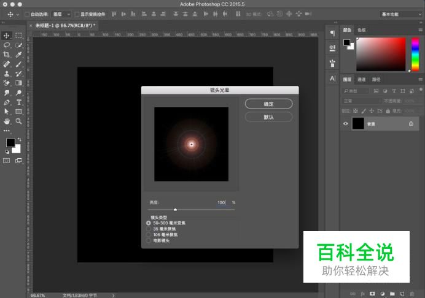425x298 pixels.
Task: Select the Move tool in toolbar
Action: [7, 36]
